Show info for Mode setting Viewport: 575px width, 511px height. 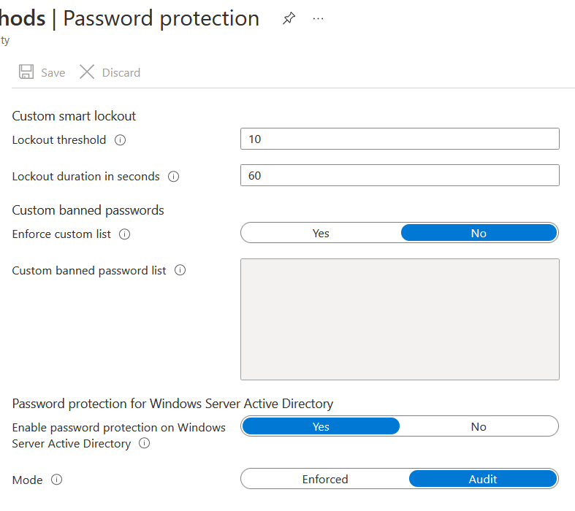coord(56,480)
